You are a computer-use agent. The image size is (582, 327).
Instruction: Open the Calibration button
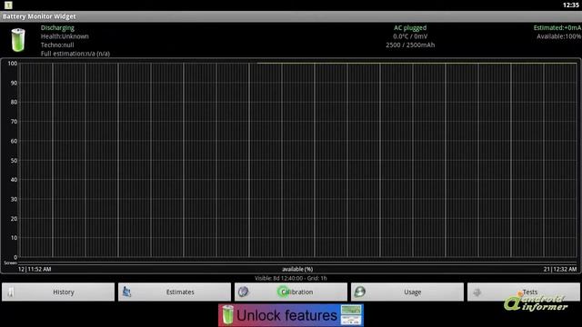click(x=291, y=292)
